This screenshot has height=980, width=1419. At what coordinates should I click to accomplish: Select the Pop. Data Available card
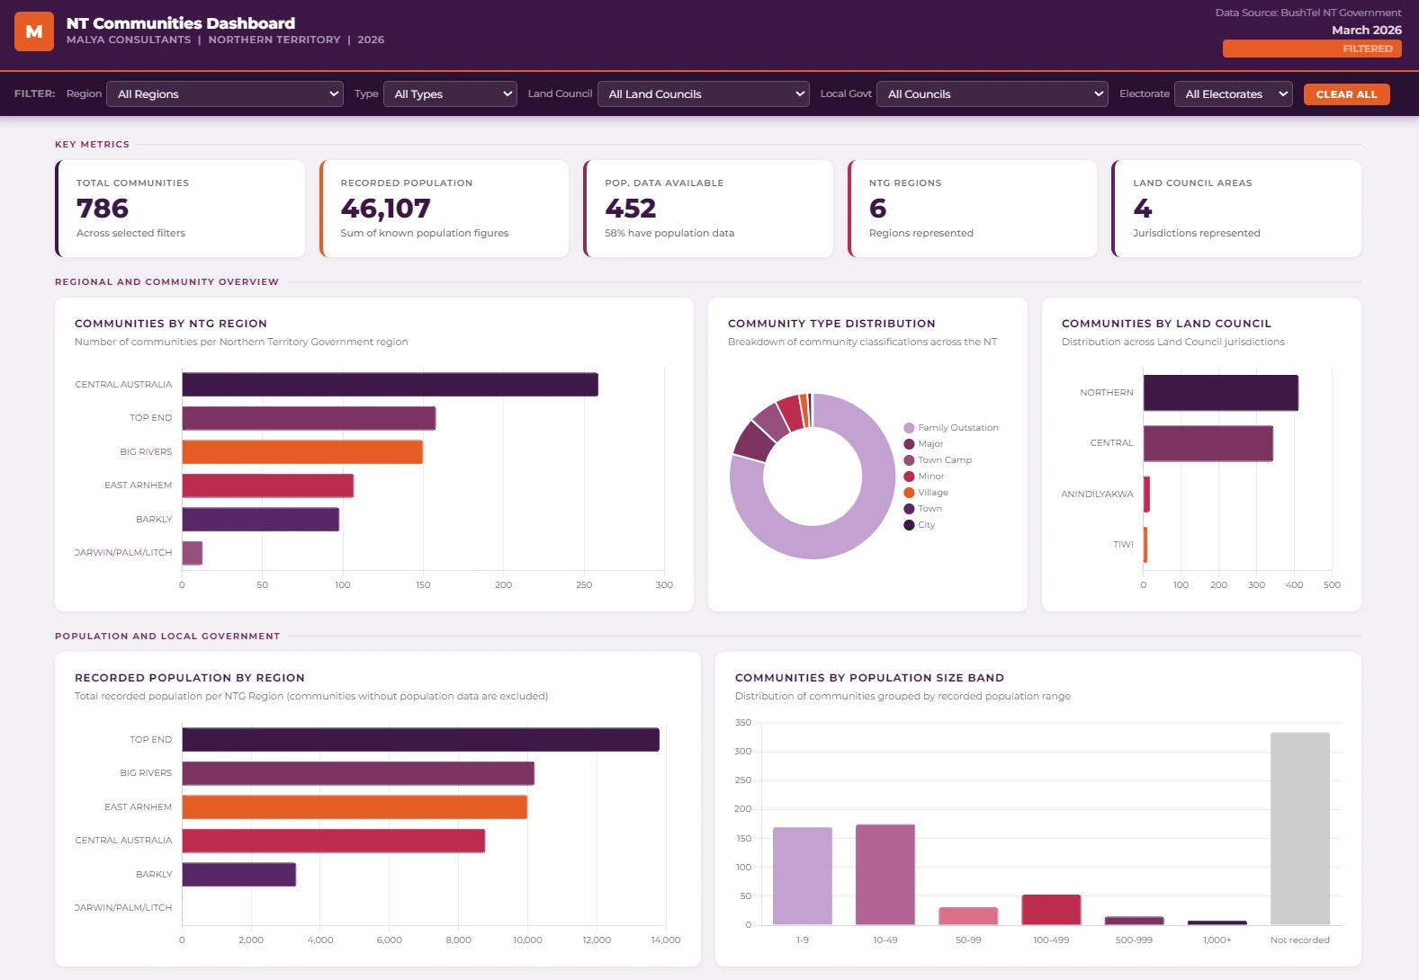(x=708, y=209)
